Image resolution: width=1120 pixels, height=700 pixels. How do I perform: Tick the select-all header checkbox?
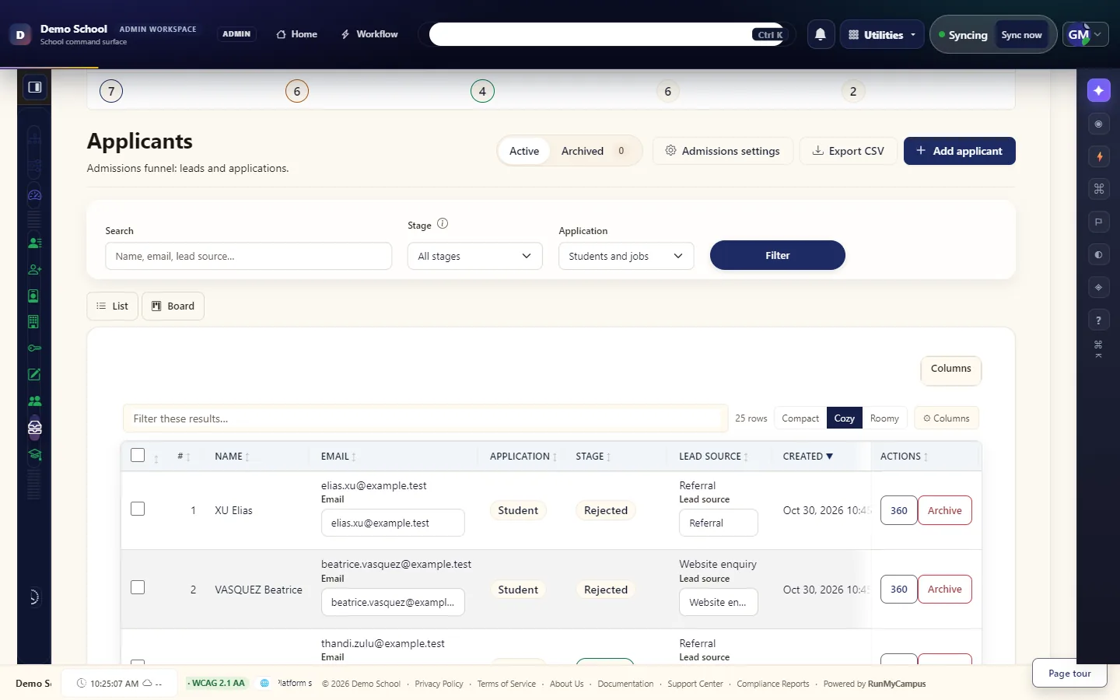[x=138, y=456]
